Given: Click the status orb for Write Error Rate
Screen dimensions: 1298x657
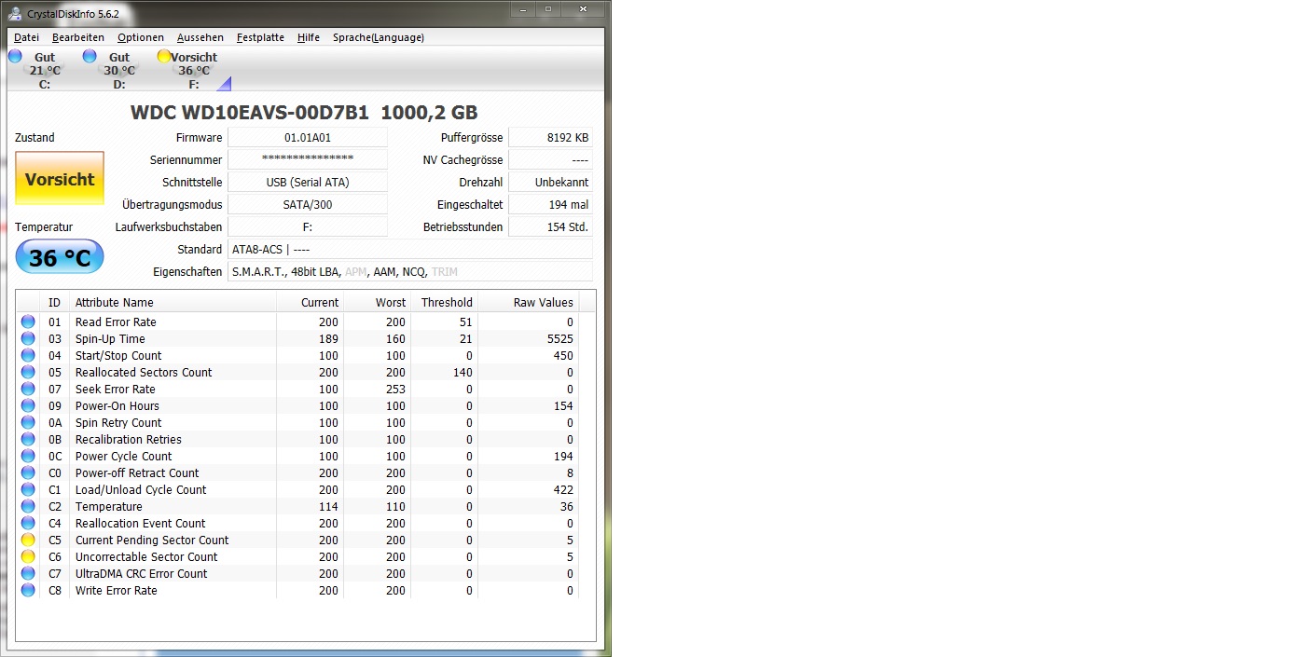Looking at the screenshot, I should click(x=28, y=590).
